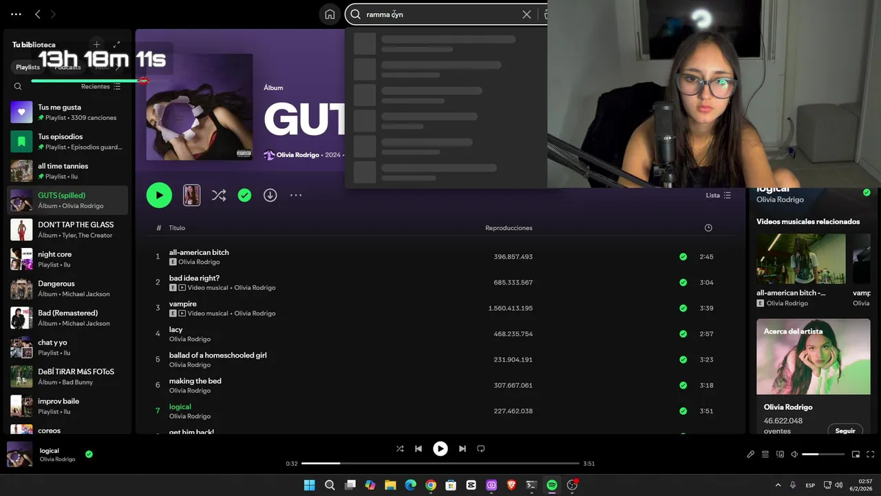Select track ballad of a homeschooled girl

pos(217,355)
